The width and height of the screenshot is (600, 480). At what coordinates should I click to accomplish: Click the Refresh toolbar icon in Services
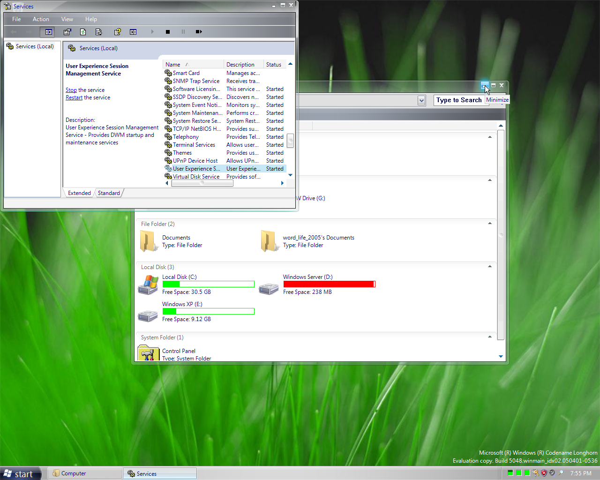[83, 32]
